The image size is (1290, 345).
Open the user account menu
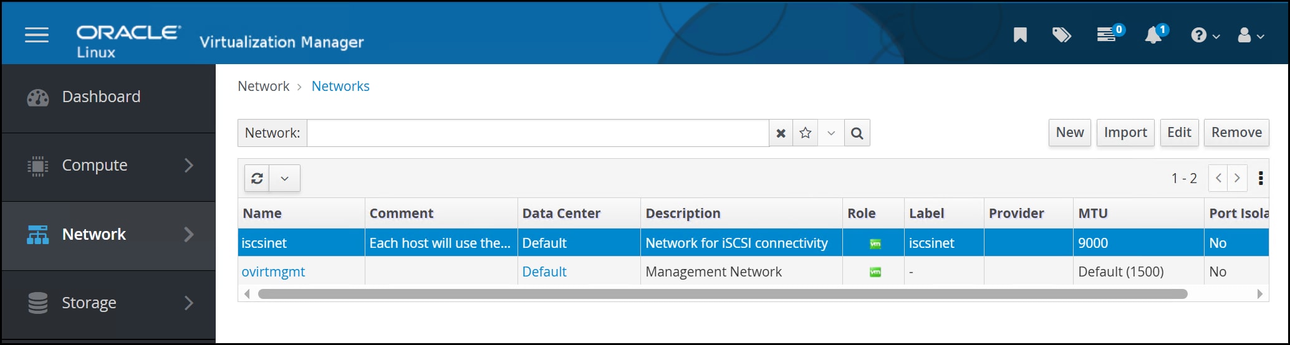1250,35
